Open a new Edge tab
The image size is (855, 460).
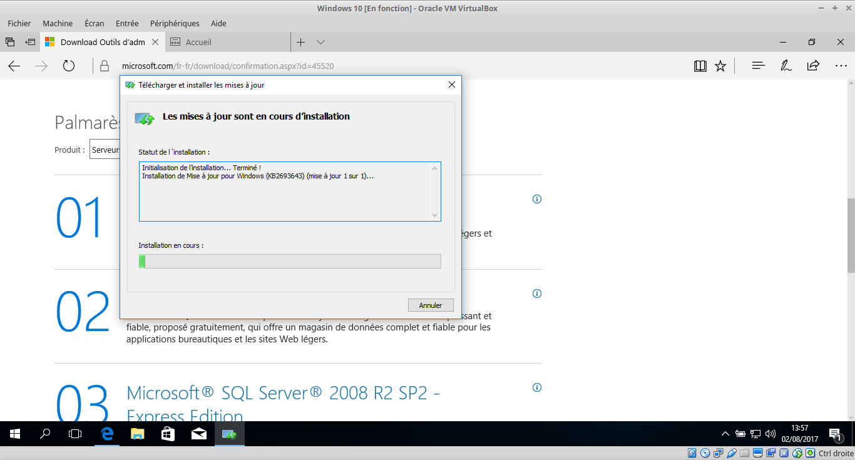[x=300, y=42]
